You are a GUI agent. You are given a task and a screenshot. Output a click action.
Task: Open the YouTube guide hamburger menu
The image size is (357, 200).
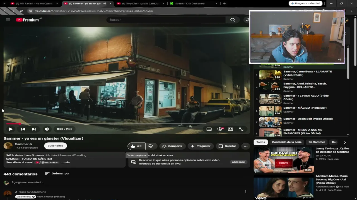(8, 20)
